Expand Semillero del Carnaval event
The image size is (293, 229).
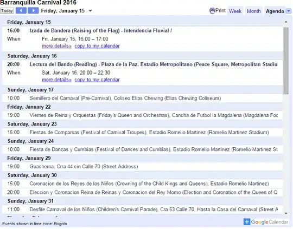pos(142,99)
